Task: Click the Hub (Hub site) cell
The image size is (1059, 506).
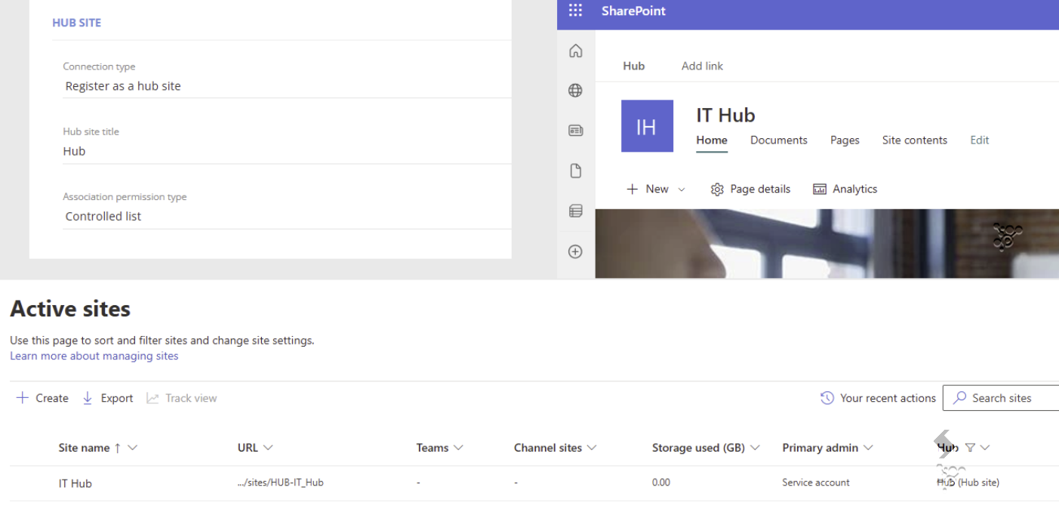Action: point(968,482)
